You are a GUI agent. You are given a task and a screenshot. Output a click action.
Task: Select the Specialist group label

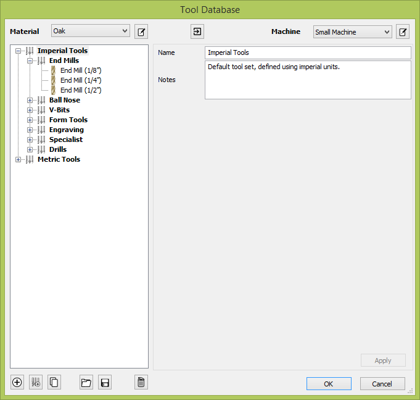tap(66, 140)
